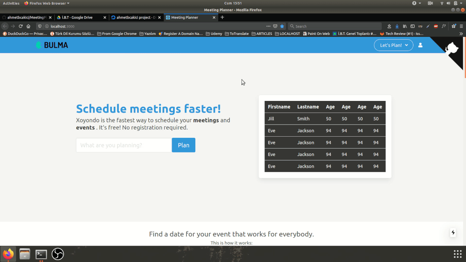Open OBS Studio from the dock
This screenshot has height=262, width=466.
(57, 254)
